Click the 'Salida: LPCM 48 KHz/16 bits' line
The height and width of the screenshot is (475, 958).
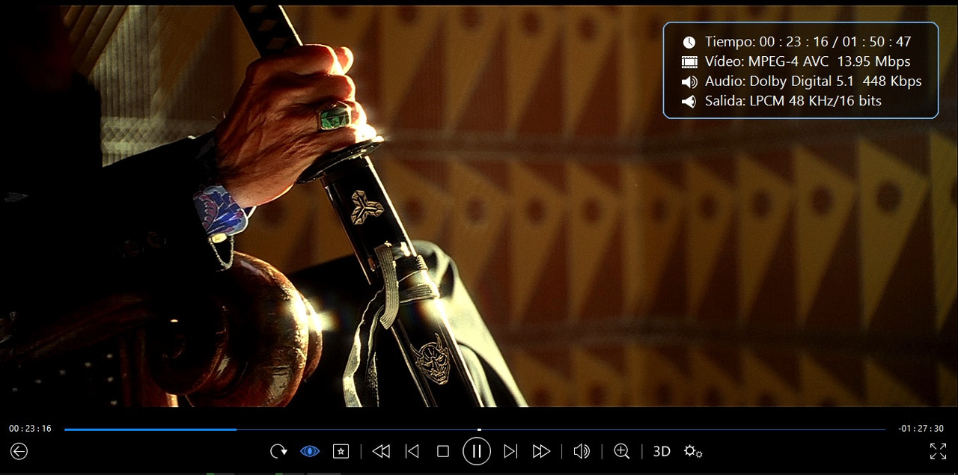[x=793, y=100]
